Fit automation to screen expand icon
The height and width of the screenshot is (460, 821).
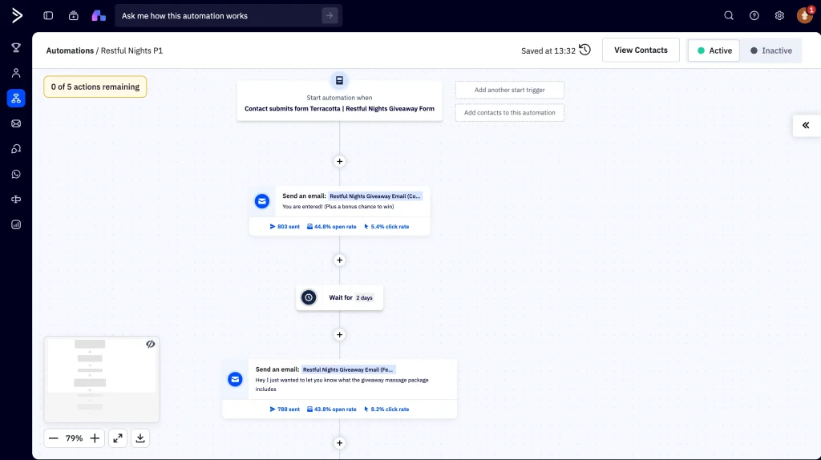click(x=118, y=438)
